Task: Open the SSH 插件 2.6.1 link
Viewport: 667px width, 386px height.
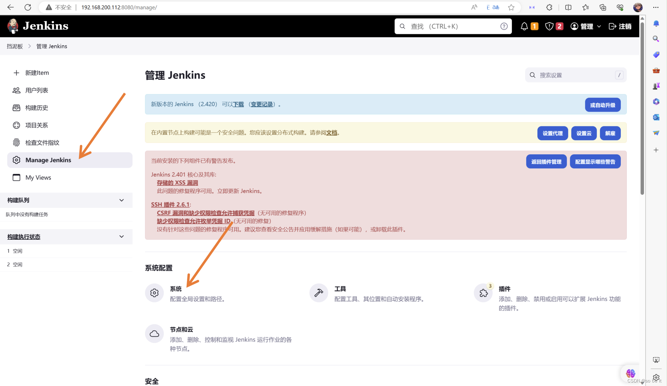Action: pyautogui.click(x=170, y=204)
